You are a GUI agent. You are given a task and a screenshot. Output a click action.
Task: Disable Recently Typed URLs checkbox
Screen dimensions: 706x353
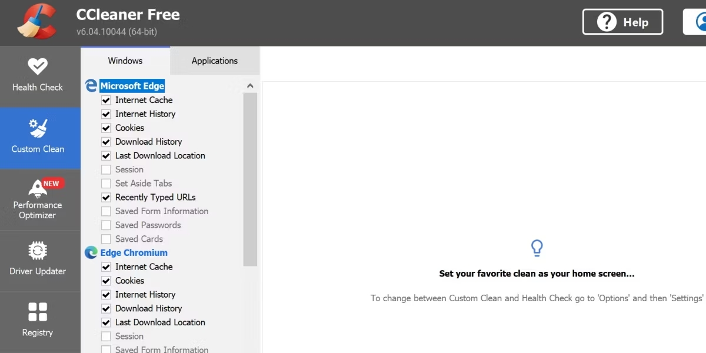coord(106,198)
